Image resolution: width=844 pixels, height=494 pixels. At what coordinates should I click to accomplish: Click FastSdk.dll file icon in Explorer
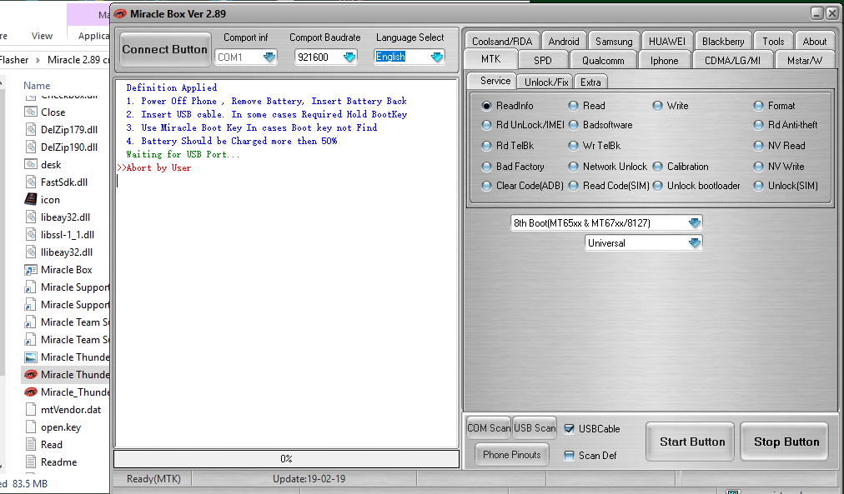[x=31, y=182]
